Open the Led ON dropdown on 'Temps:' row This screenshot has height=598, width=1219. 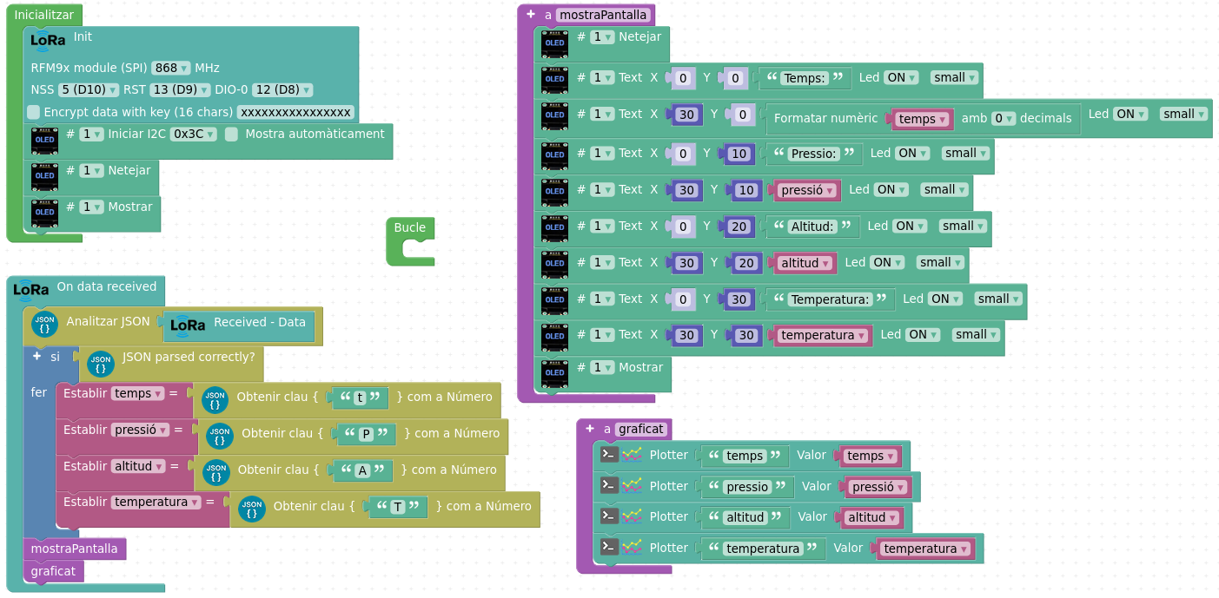900,77
